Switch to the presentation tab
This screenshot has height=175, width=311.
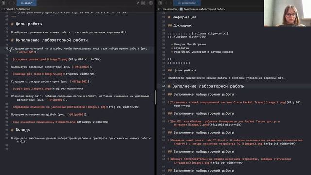[187, 3]
